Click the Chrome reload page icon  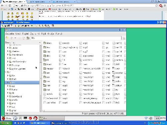10,5
